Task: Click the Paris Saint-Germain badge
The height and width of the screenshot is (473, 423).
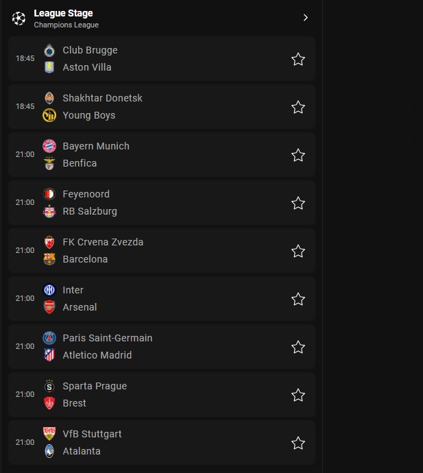Action: pyautogui.click(x=49, y=338)
